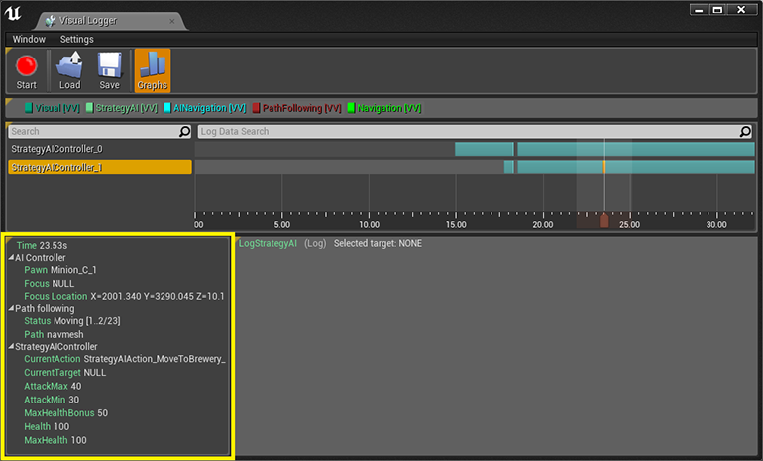This screenshot has width=763, height=461.
Task: Select the StrategyAIController_0 row
Action: [100, 149]
